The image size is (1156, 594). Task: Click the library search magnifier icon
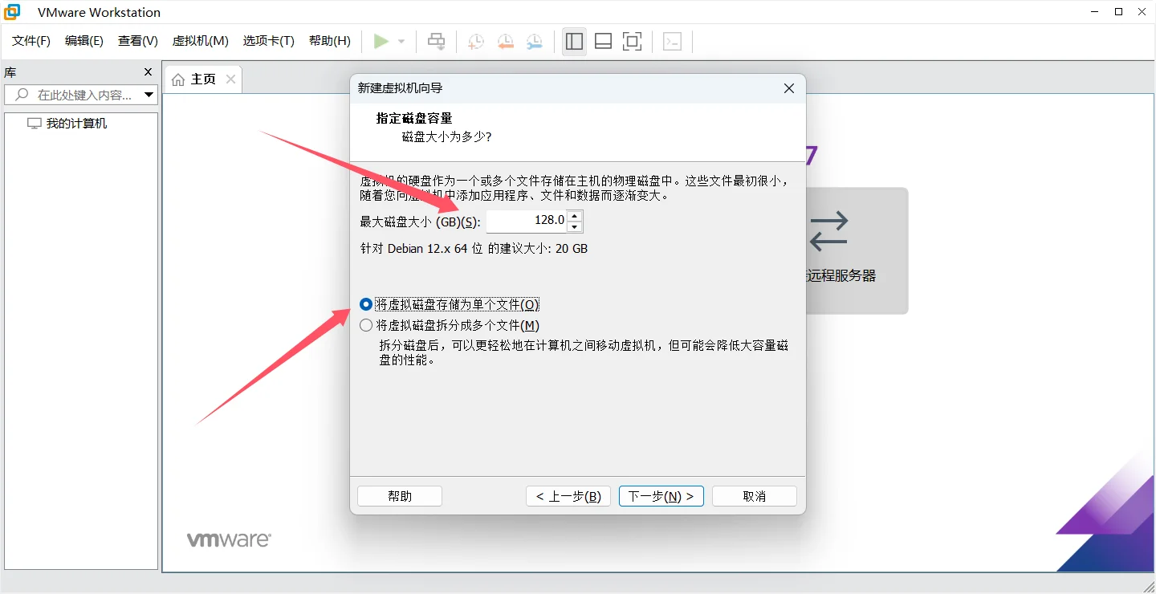click(22, 95)
